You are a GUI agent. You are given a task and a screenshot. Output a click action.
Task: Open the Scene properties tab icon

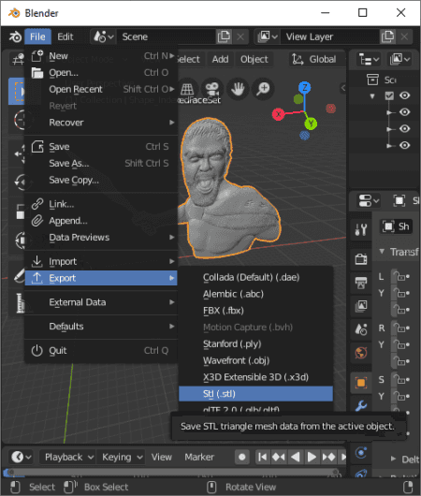click(x=361, y=329)
